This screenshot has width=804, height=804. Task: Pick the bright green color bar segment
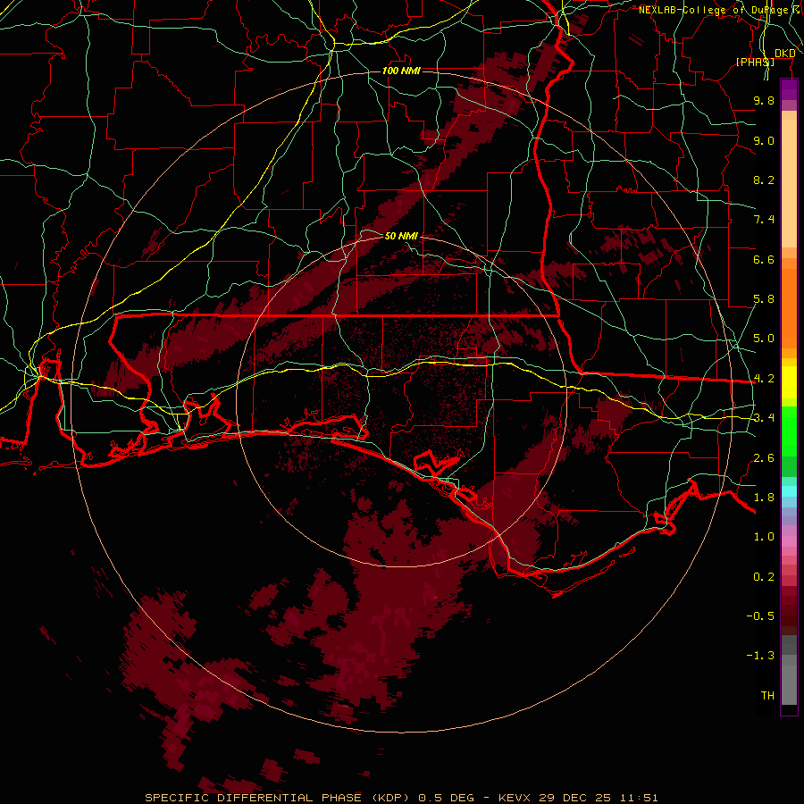[x=789, y=431]
